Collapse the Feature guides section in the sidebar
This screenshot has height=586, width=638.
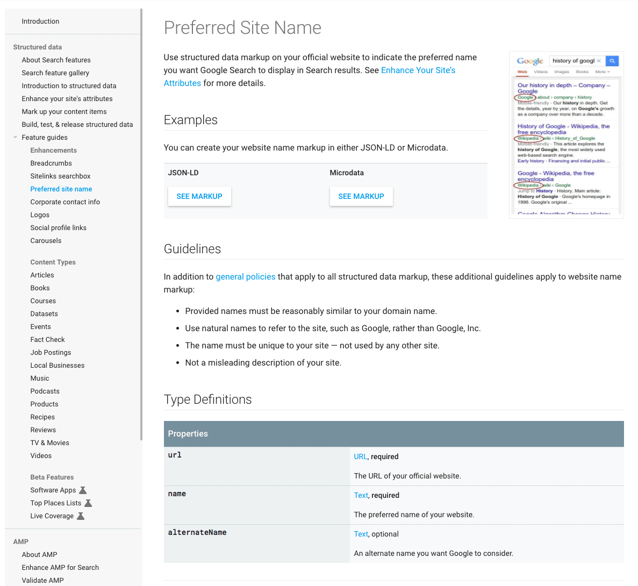tap(15, 137)
